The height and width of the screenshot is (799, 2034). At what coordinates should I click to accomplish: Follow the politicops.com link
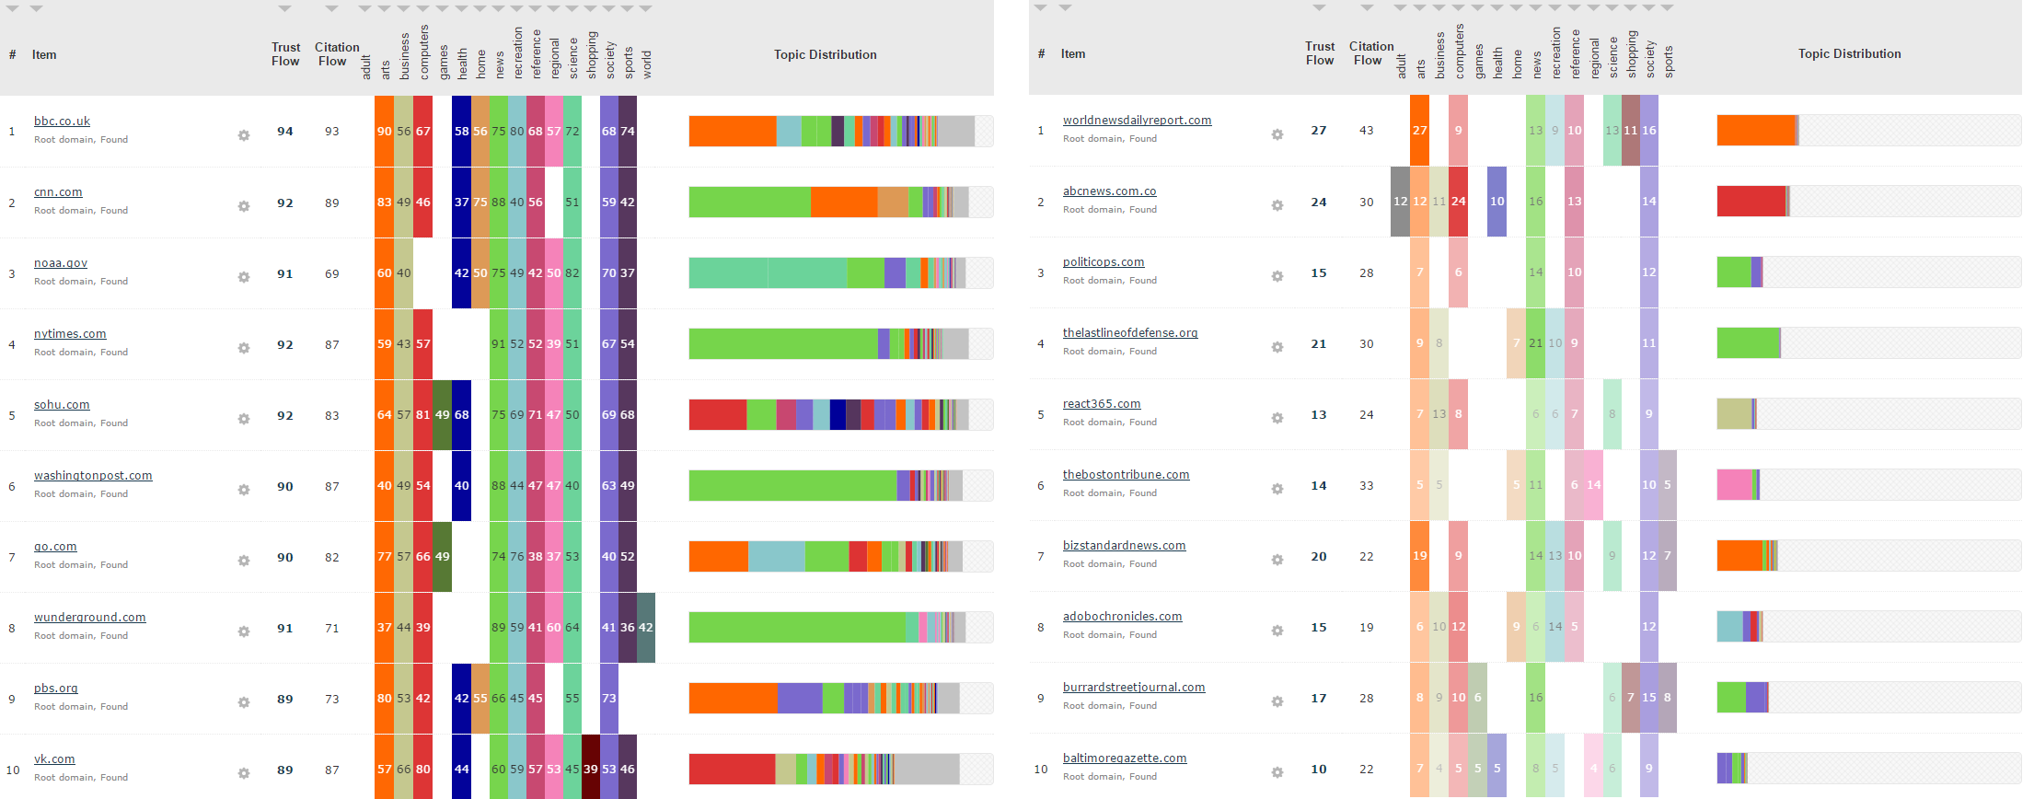tap(1104, 262)
